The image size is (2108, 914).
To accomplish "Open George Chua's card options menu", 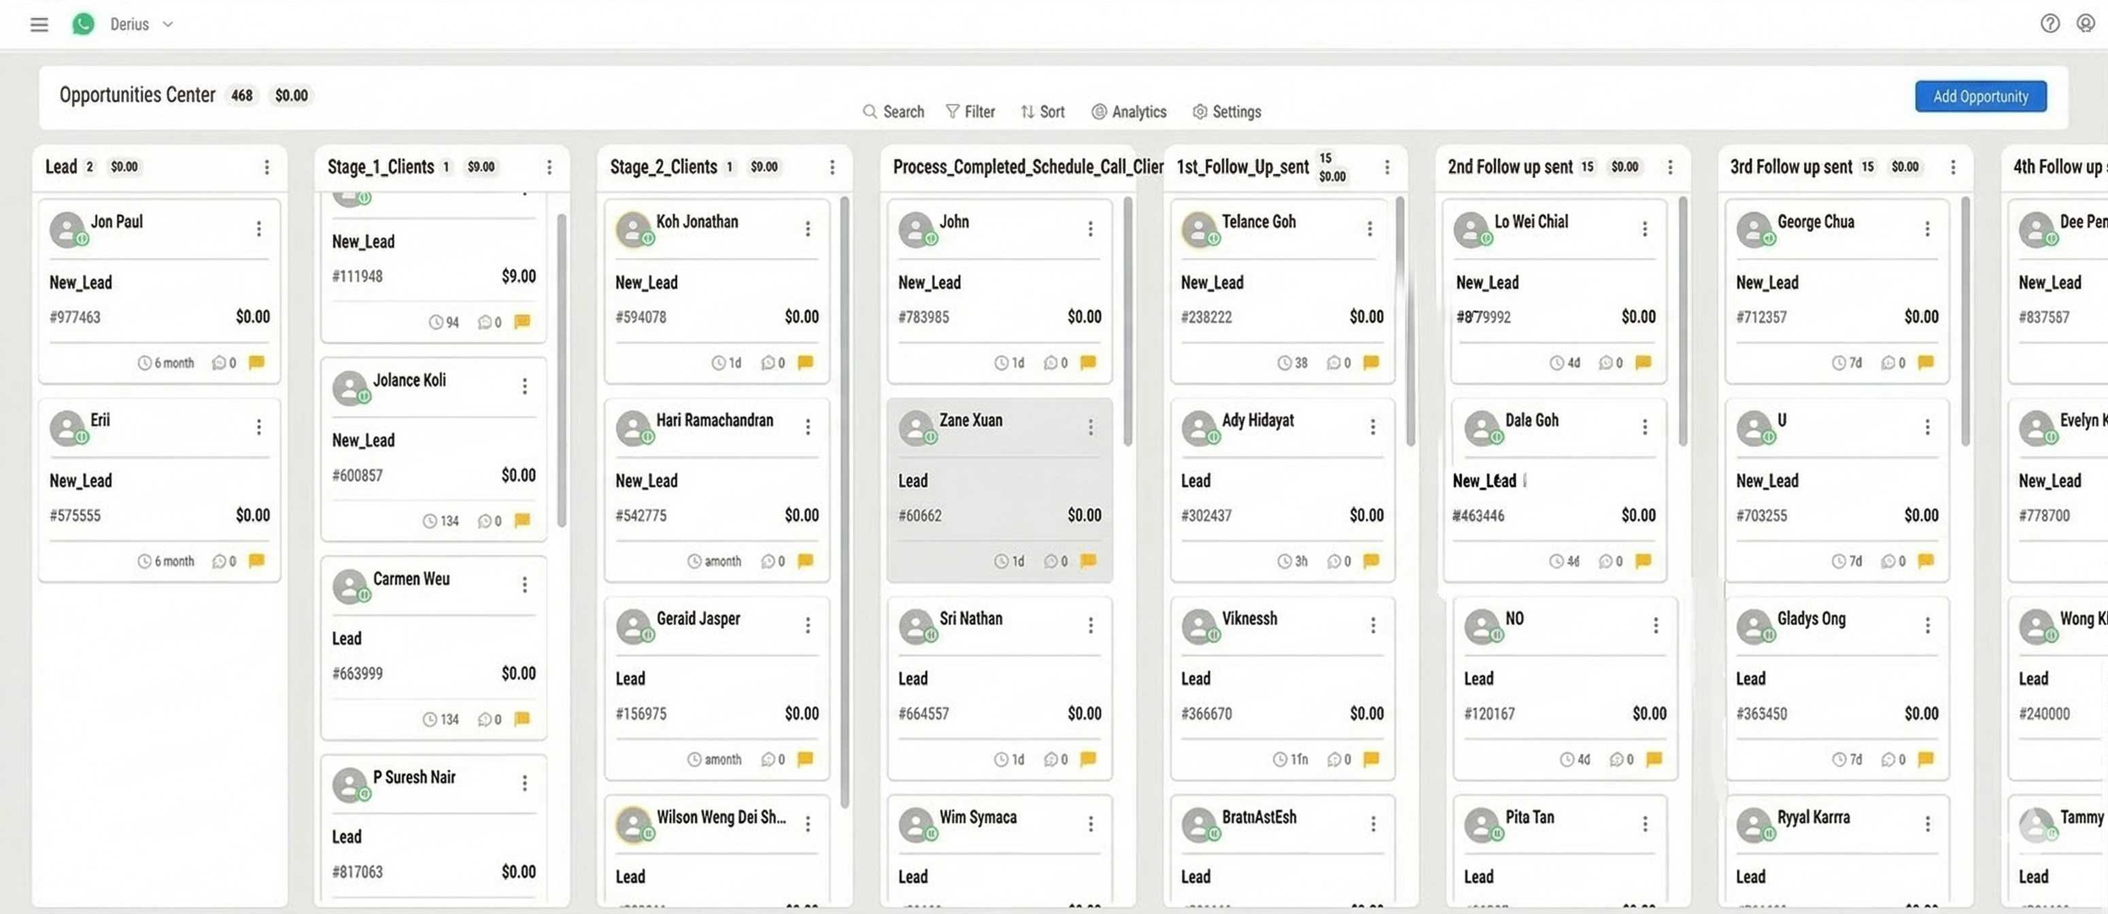I will point(1928,228).
